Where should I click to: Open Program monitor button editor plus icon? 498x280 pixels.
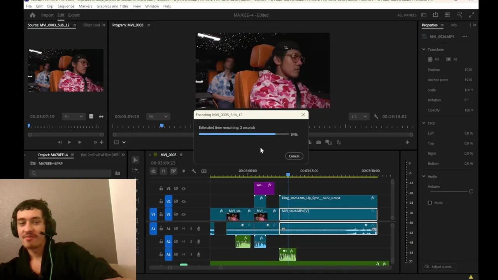(x=407, y=142)
